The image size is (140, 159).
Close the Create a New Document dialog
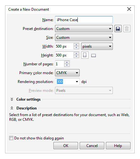pyautogui.click(x=129, y=9)
